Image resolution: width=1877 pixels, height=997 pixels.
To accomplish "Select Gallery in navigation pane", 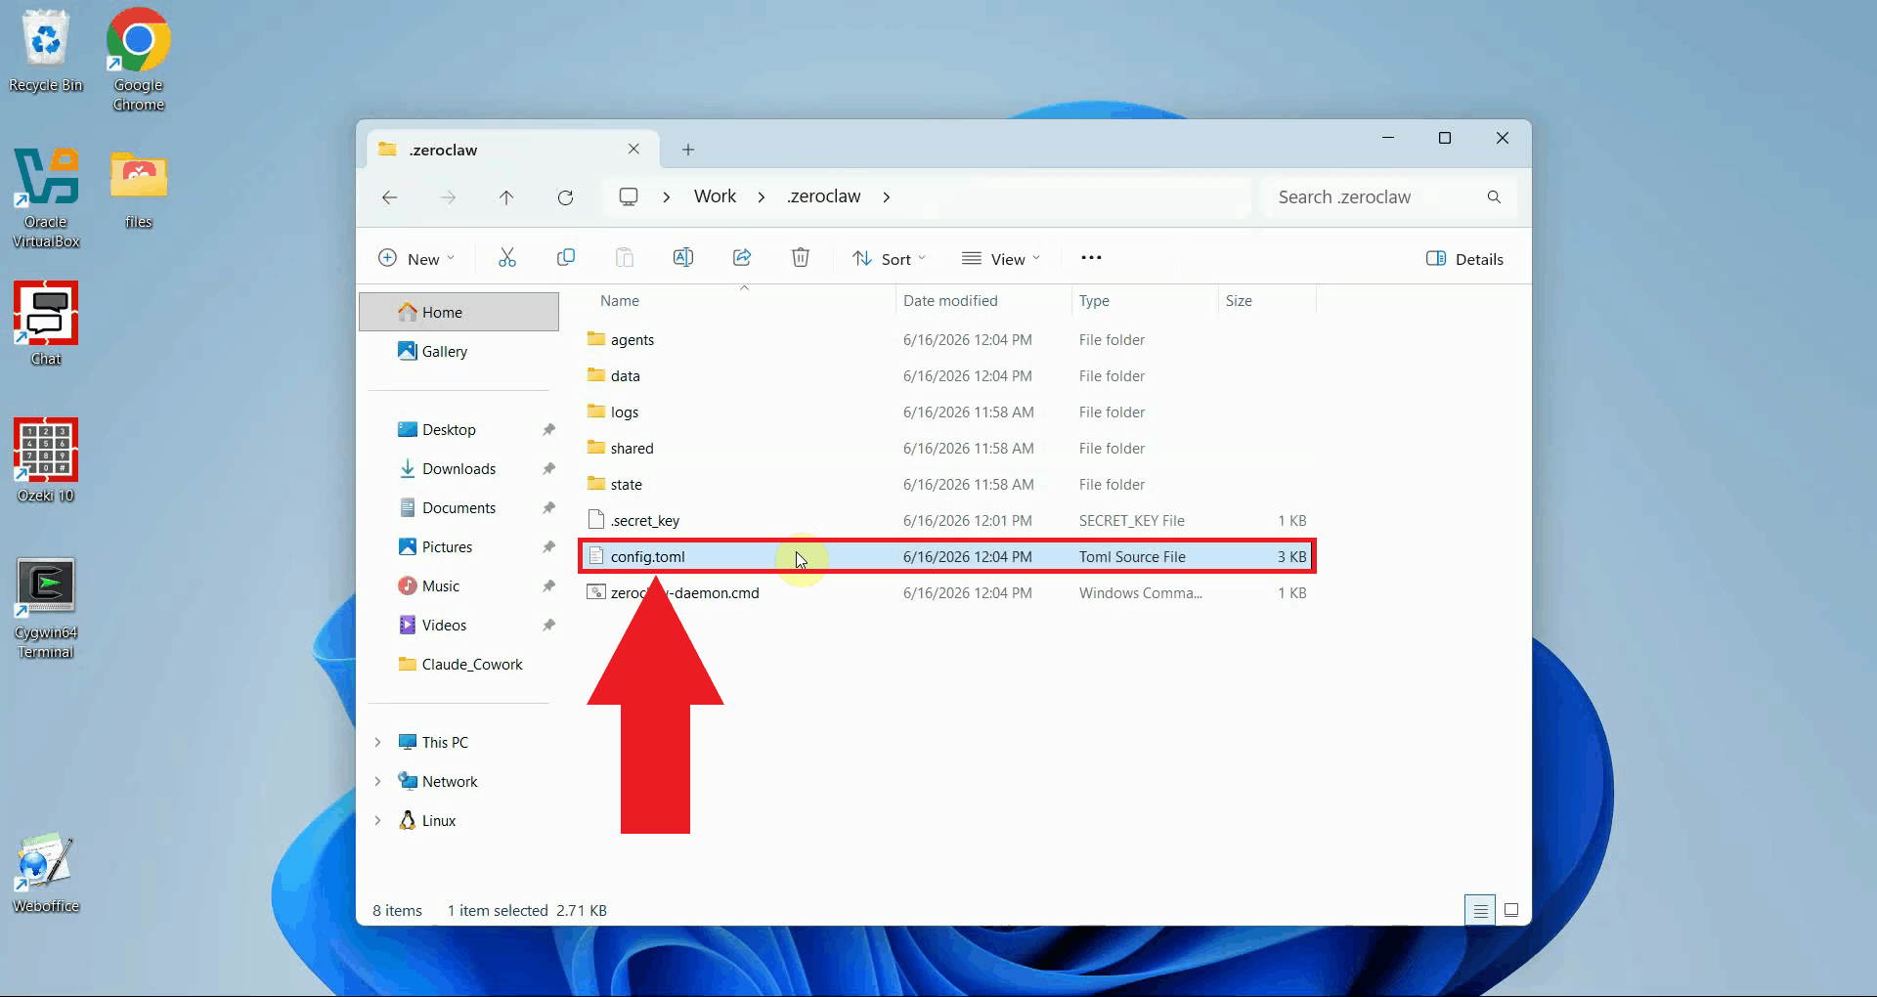I will tap(459, 352).
